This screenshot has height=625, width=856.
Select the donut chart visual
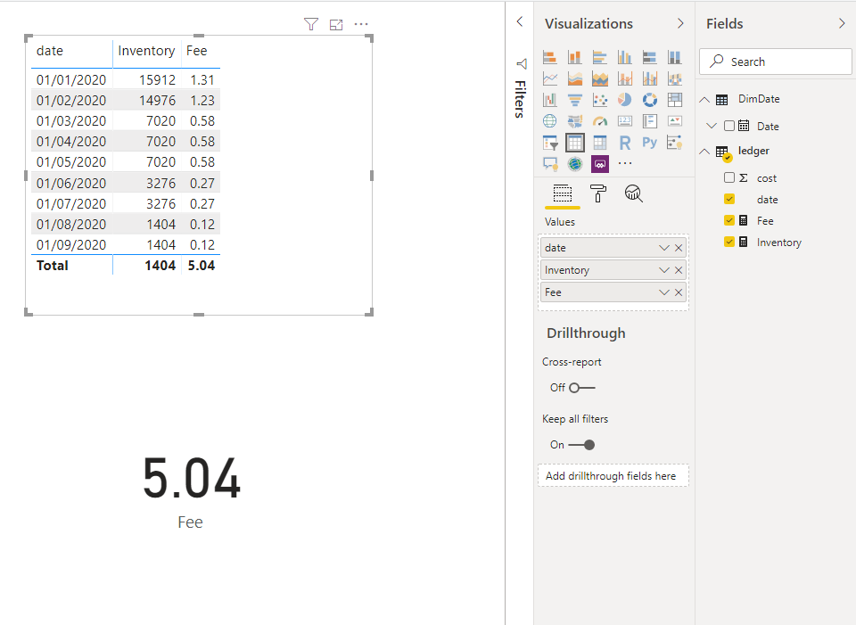tap(650, 100)
